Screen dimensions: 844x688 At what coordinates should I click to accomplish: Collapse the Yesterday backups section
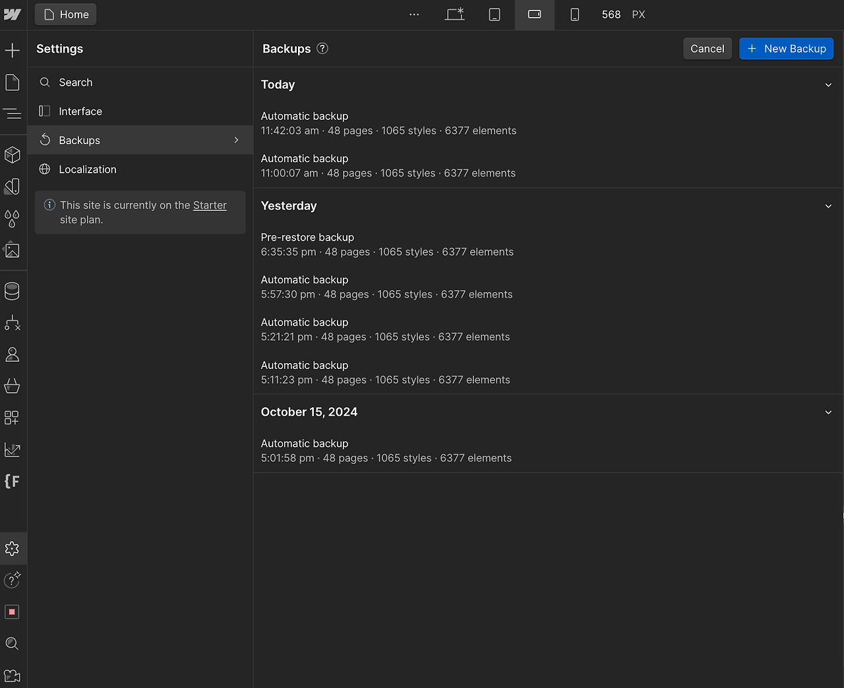coord(828,206)
